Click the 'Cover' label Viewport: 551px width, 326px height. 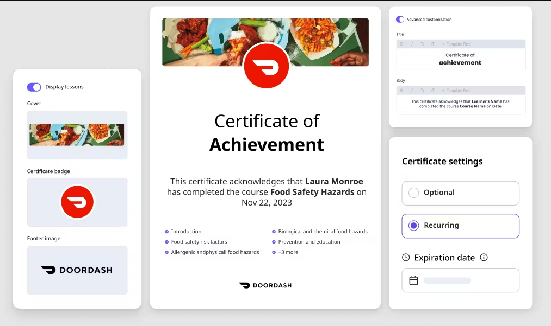click(34, 104)
